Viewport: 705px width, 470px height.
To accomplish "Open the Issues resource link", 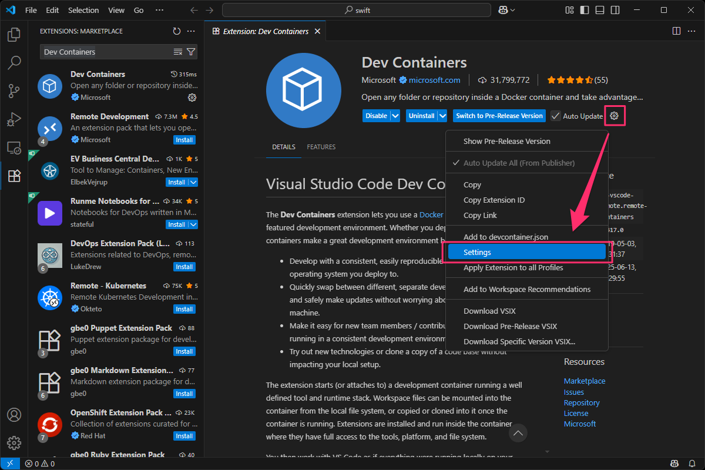I will click(x=574, y=392).
